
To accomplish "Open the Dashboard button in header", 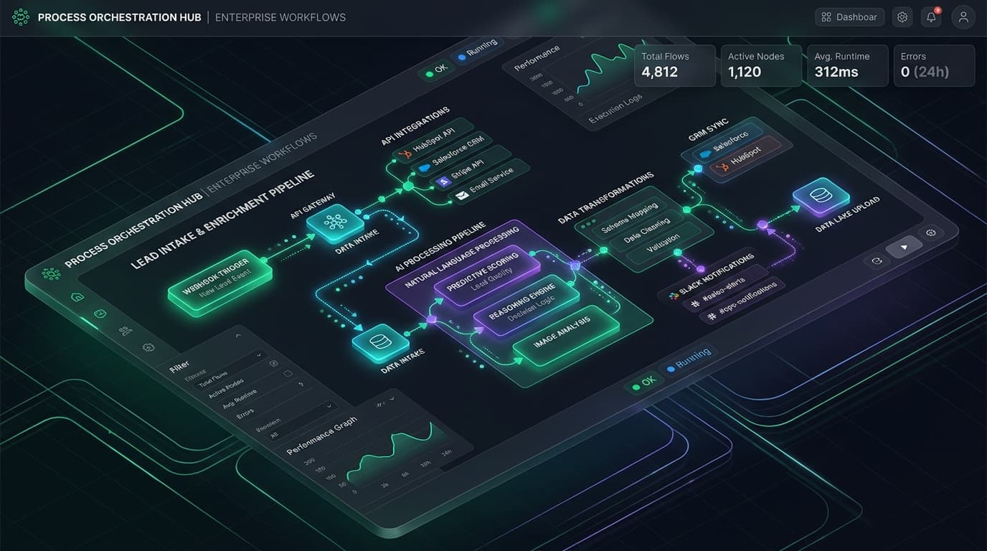I will 850,17.
